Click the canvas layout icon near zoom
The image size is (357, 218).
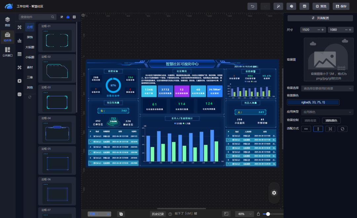[x=226, y=214]
